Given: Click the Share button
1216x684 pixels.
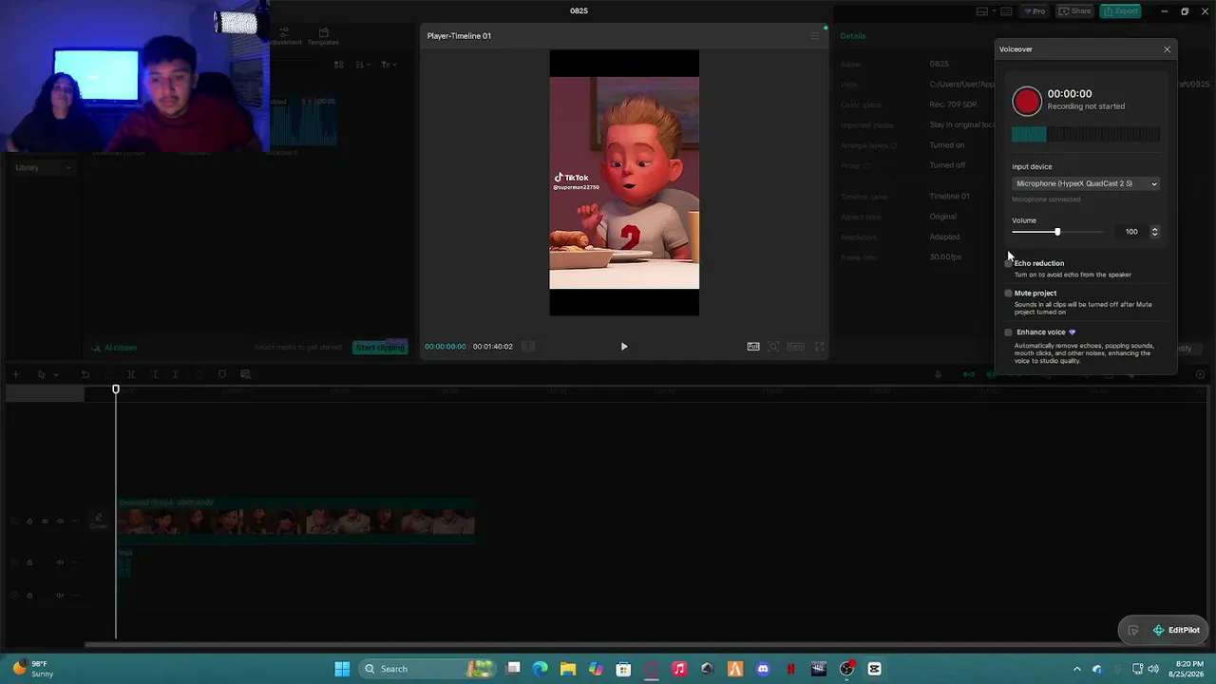Looking at the screenshot, I should tap(1075, 11).
